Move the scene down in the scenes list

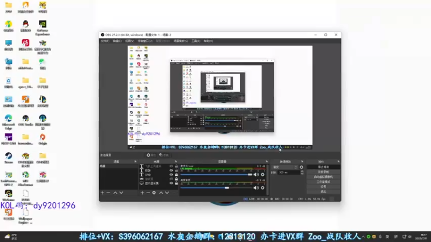coord(121,193)
